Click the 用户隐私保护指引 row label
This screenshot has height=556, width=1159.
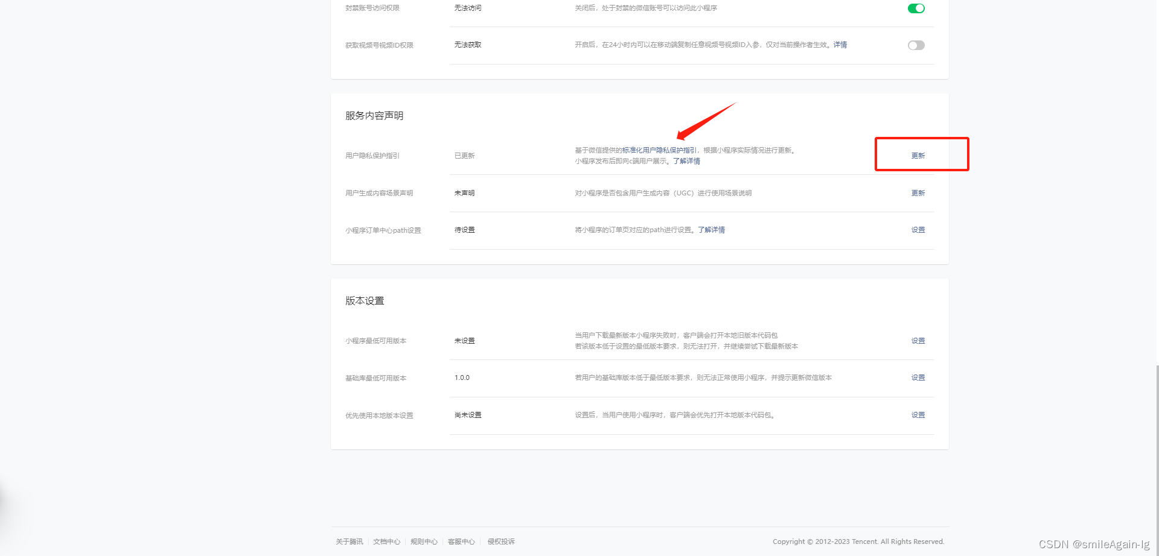(x=372, y=156)
